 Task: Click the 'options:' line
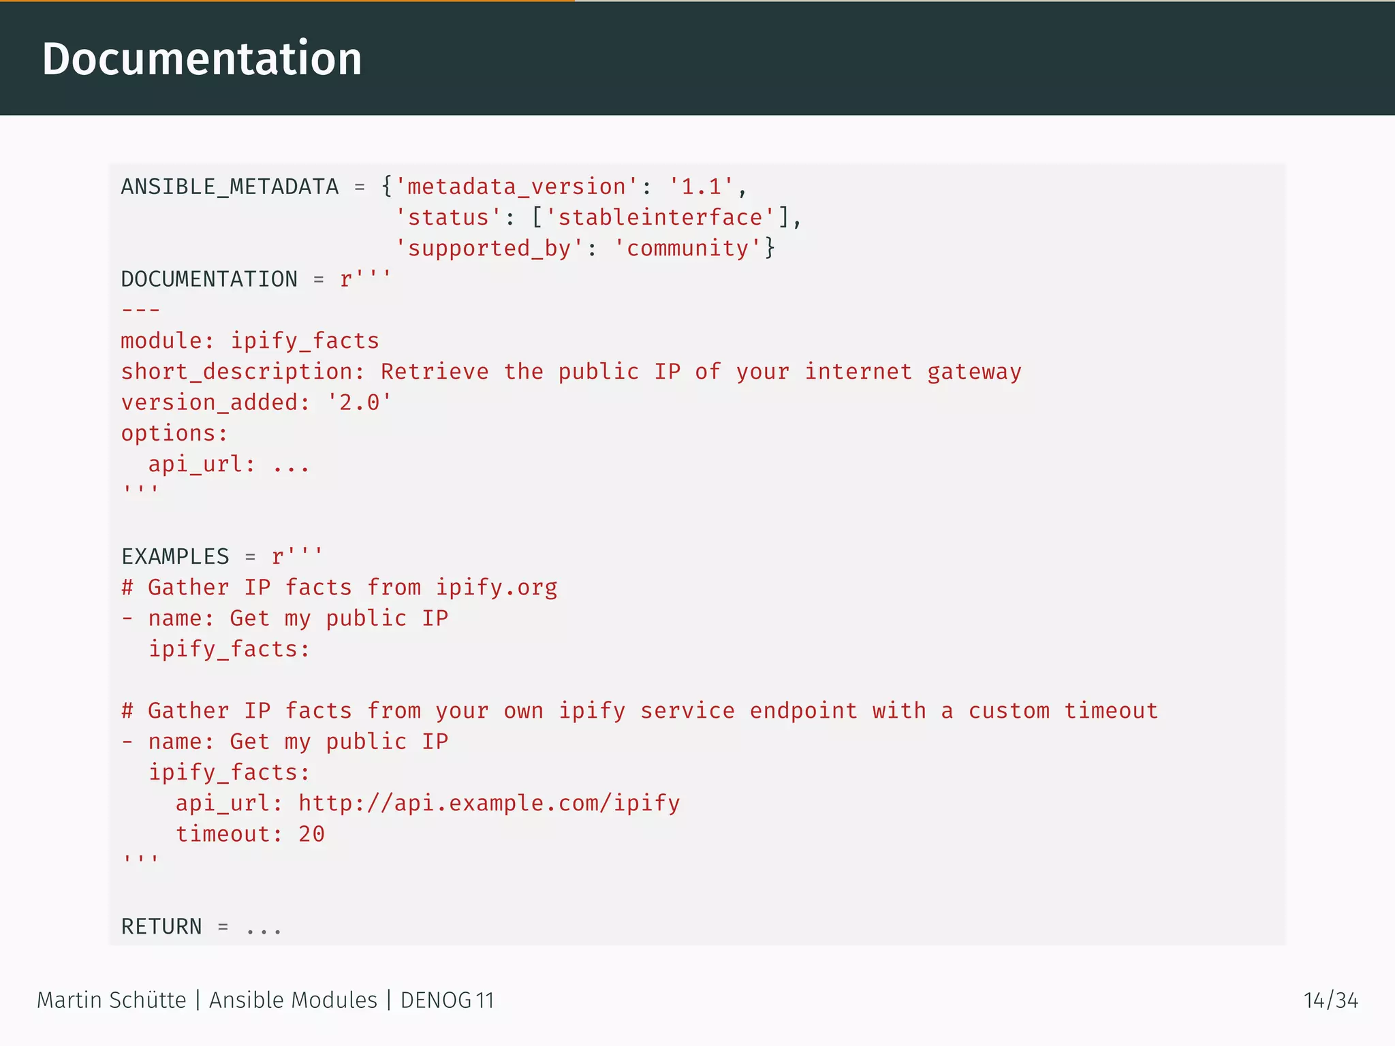pyautogui.click(x=174, y=434)
